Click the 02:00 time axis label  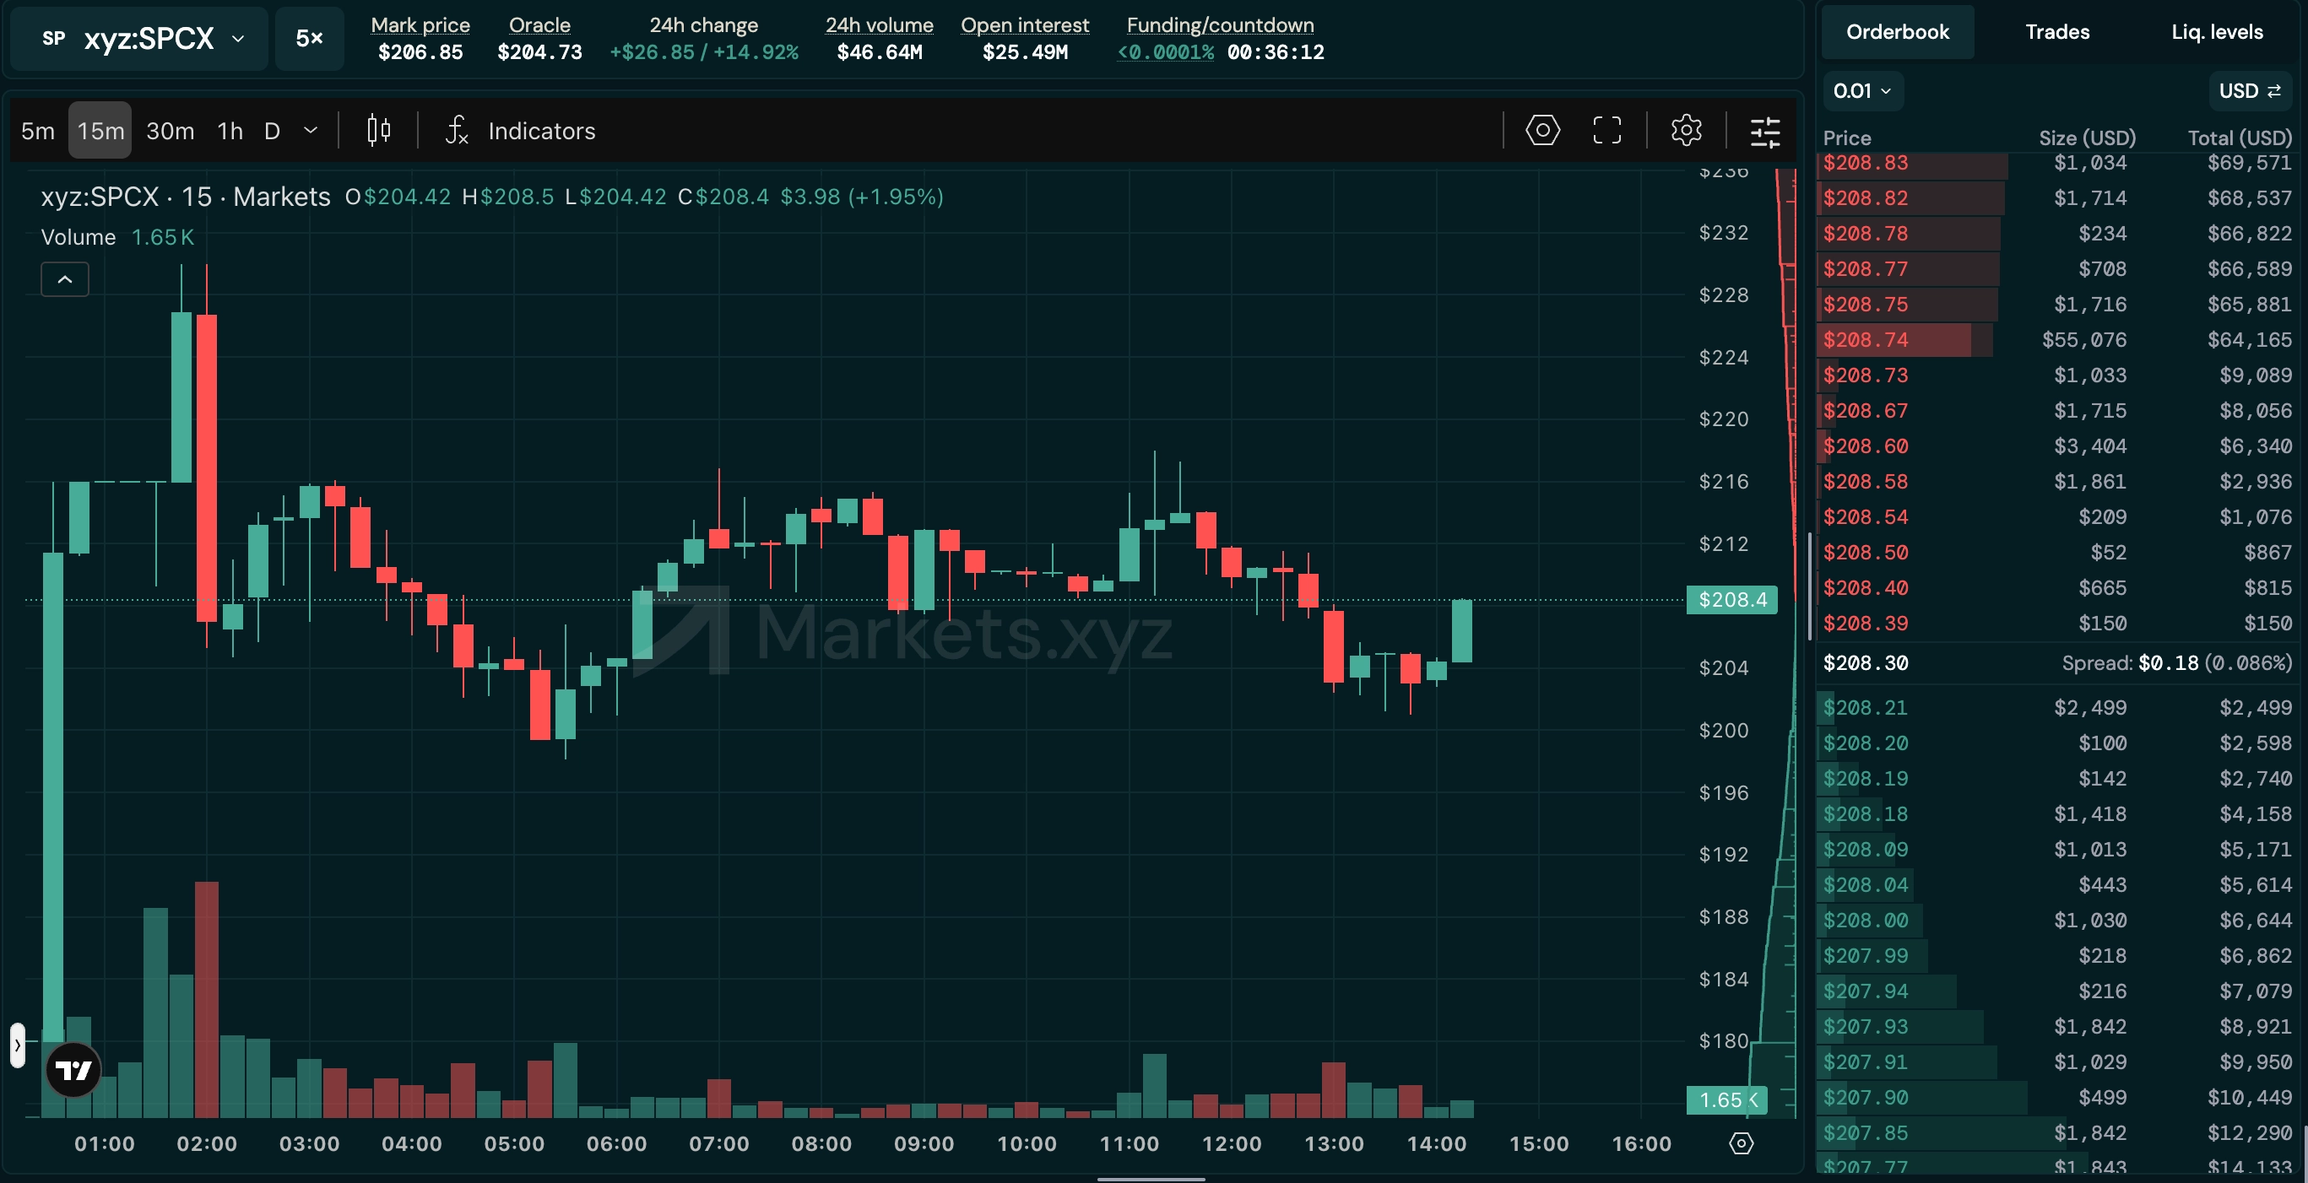pyautogui.click(x=207, y=1143)
